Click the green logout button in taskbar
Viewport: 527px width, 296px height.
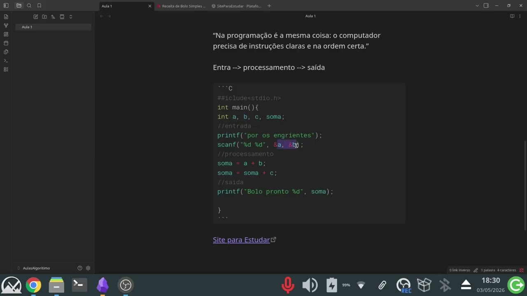pos(516,285)
